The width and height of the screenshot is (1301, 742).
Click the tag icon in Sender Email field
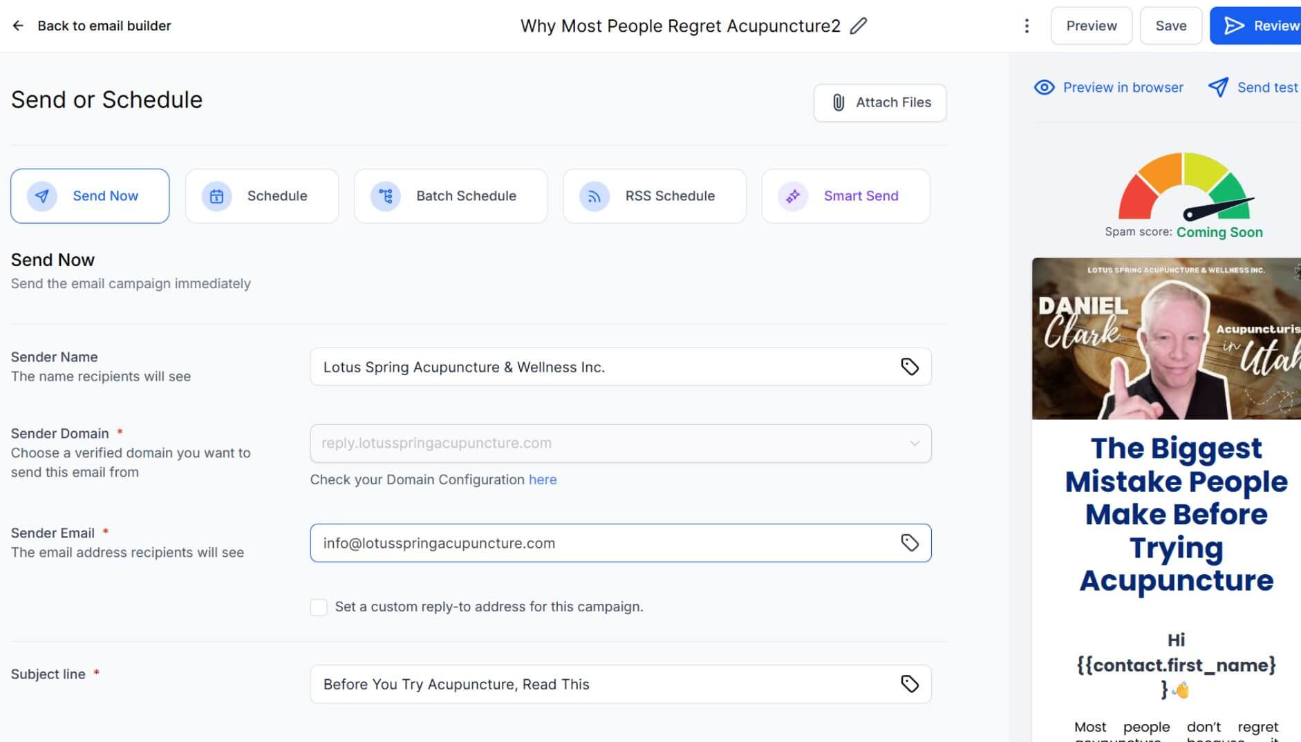[909, 543]
